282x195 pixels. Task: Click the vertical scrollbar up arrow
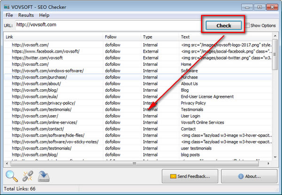(275, 36)
